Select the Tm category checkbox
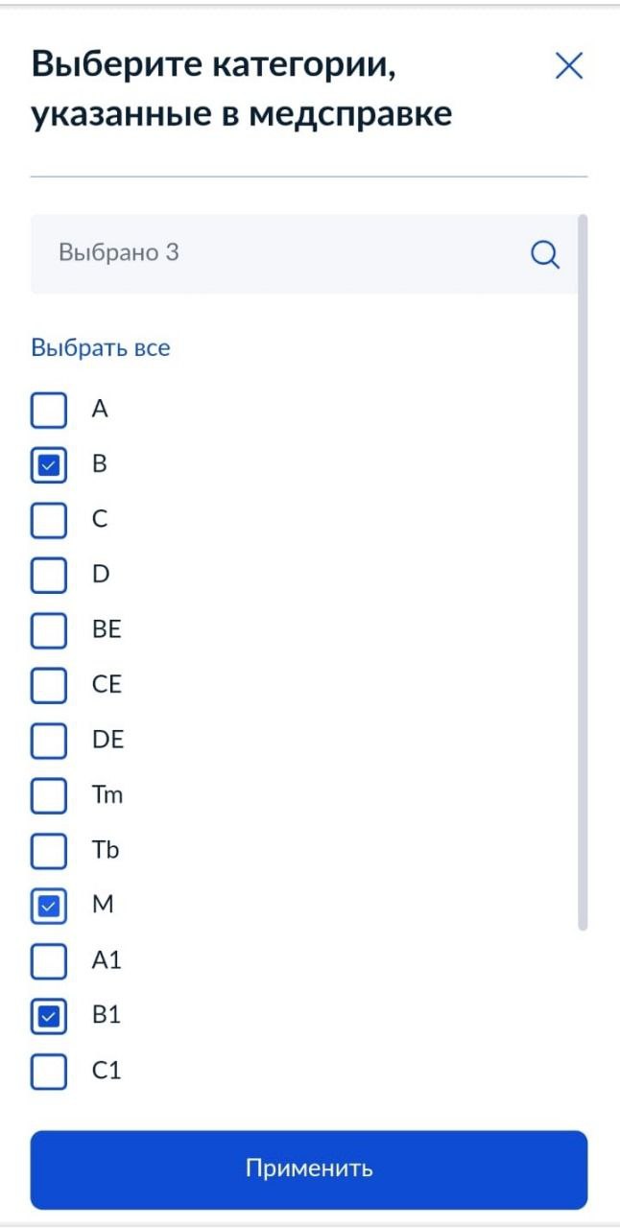This screenshot has width=620, height=1228. coord(49,796)
